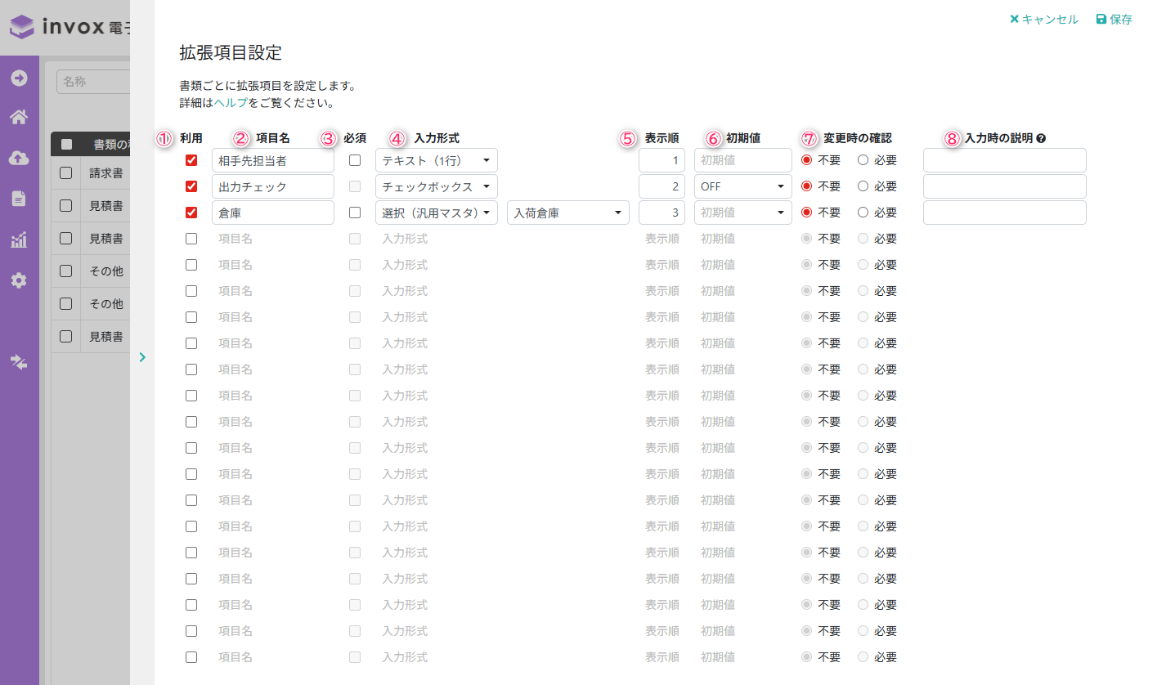Uncheck 利用 checkbox for 相手先担当者 row
The width and height of the screenshot is (1166, 685).
click(x=191, y=160)
